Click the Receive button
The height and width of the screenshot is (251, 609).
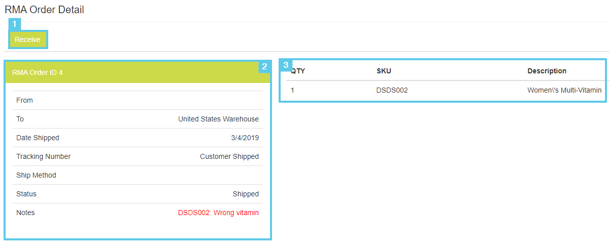pos(27,39)
